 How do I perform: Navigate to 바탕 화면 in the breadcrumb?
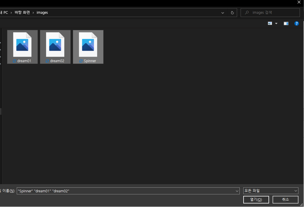(x=22, y=13)
